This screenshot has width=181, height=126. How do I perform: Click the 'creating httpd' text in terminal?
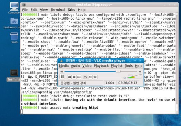tap(85, 108)
